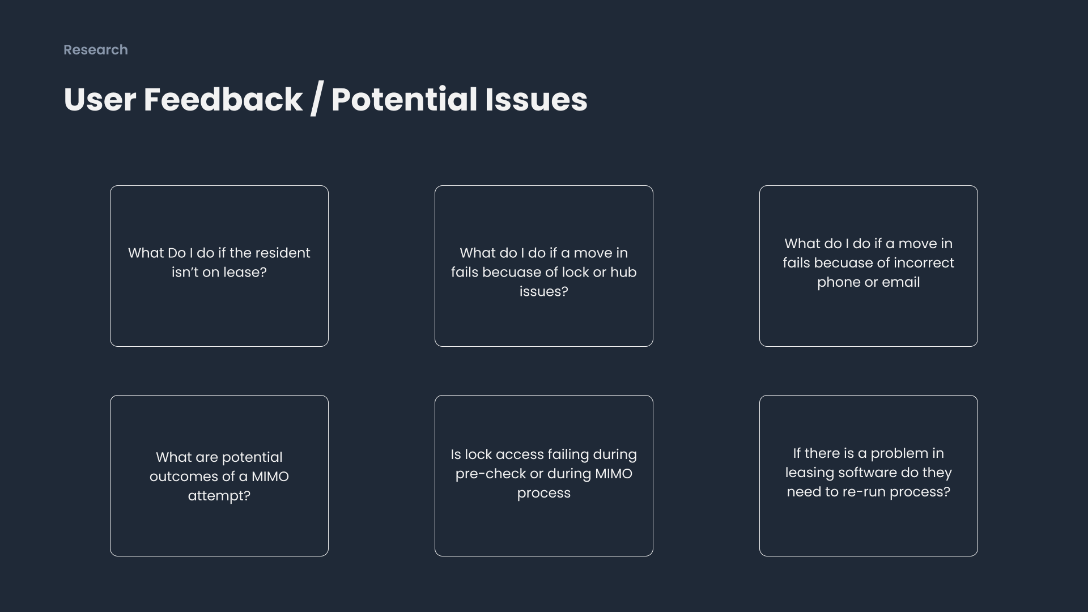The width and height of the screenshot is (1088, 612).
Task: Click the word "MIMO" in the outcomes card
Action: (x=270, y=477)
